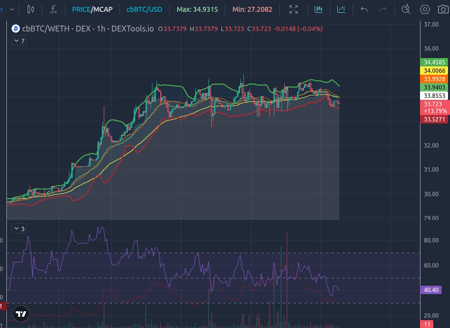Open the timeframe dropdown arrow
This screenshot has width=450, height=328.
[x=12, y=9]
